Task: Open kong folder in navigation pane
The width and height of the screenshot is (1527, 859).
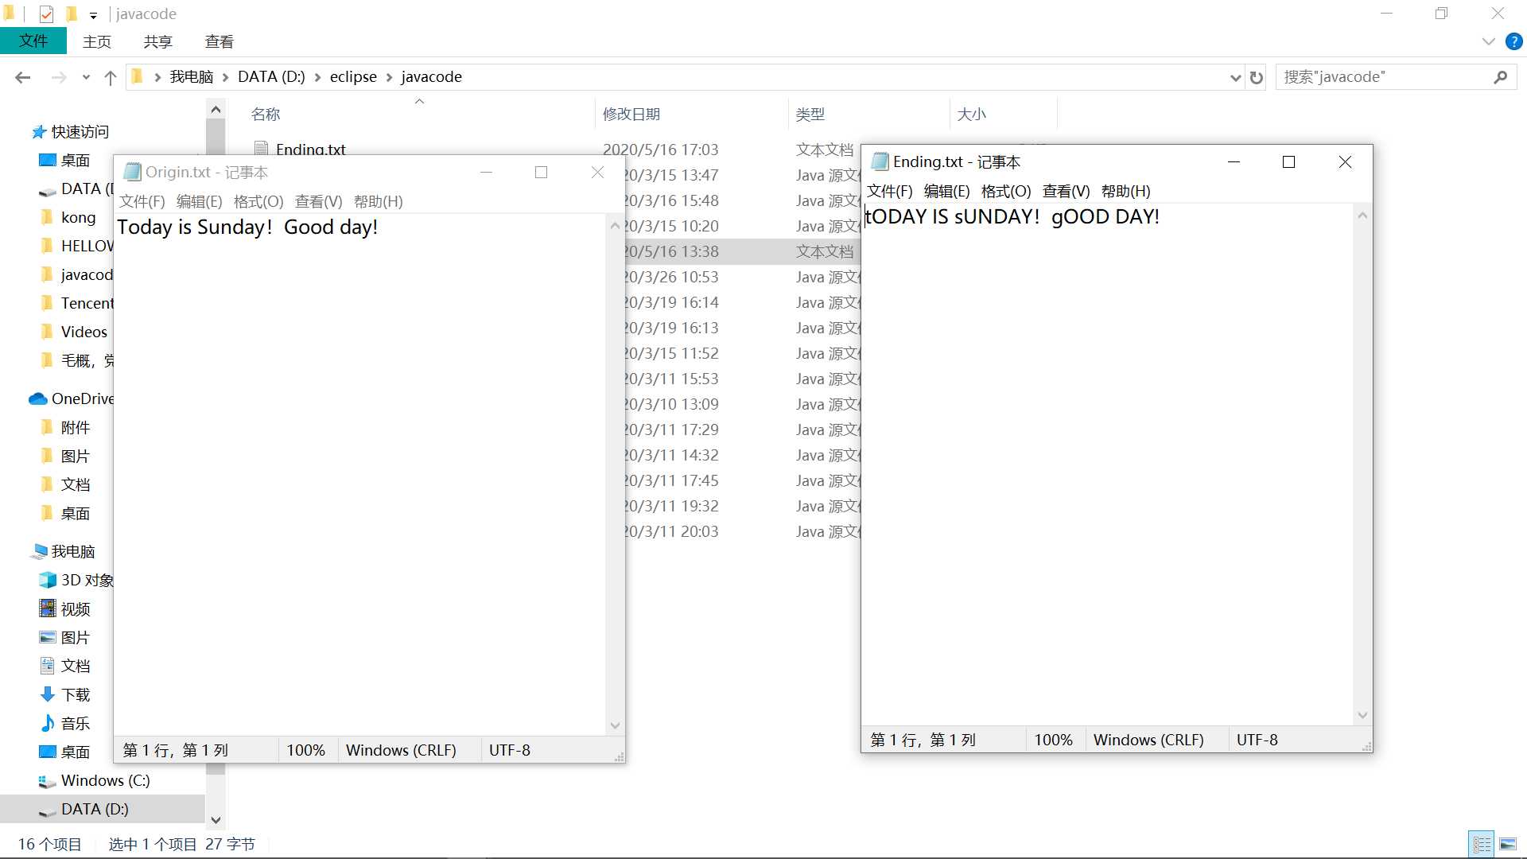Action: [78, 218]
